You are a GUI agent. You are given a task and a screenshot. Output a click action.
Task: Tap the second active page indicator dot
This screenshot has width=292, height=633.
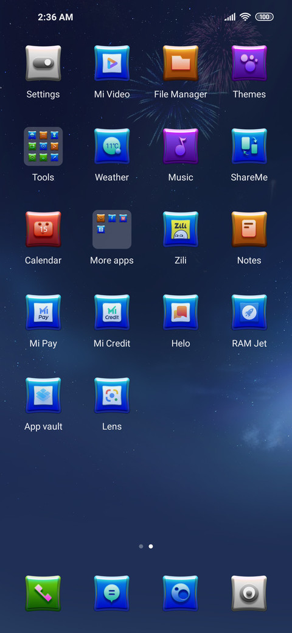point(151,546)
